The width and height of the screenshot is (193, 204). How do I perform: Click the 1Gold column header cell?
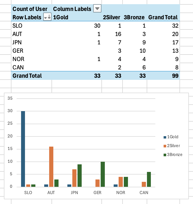[61, 17]
